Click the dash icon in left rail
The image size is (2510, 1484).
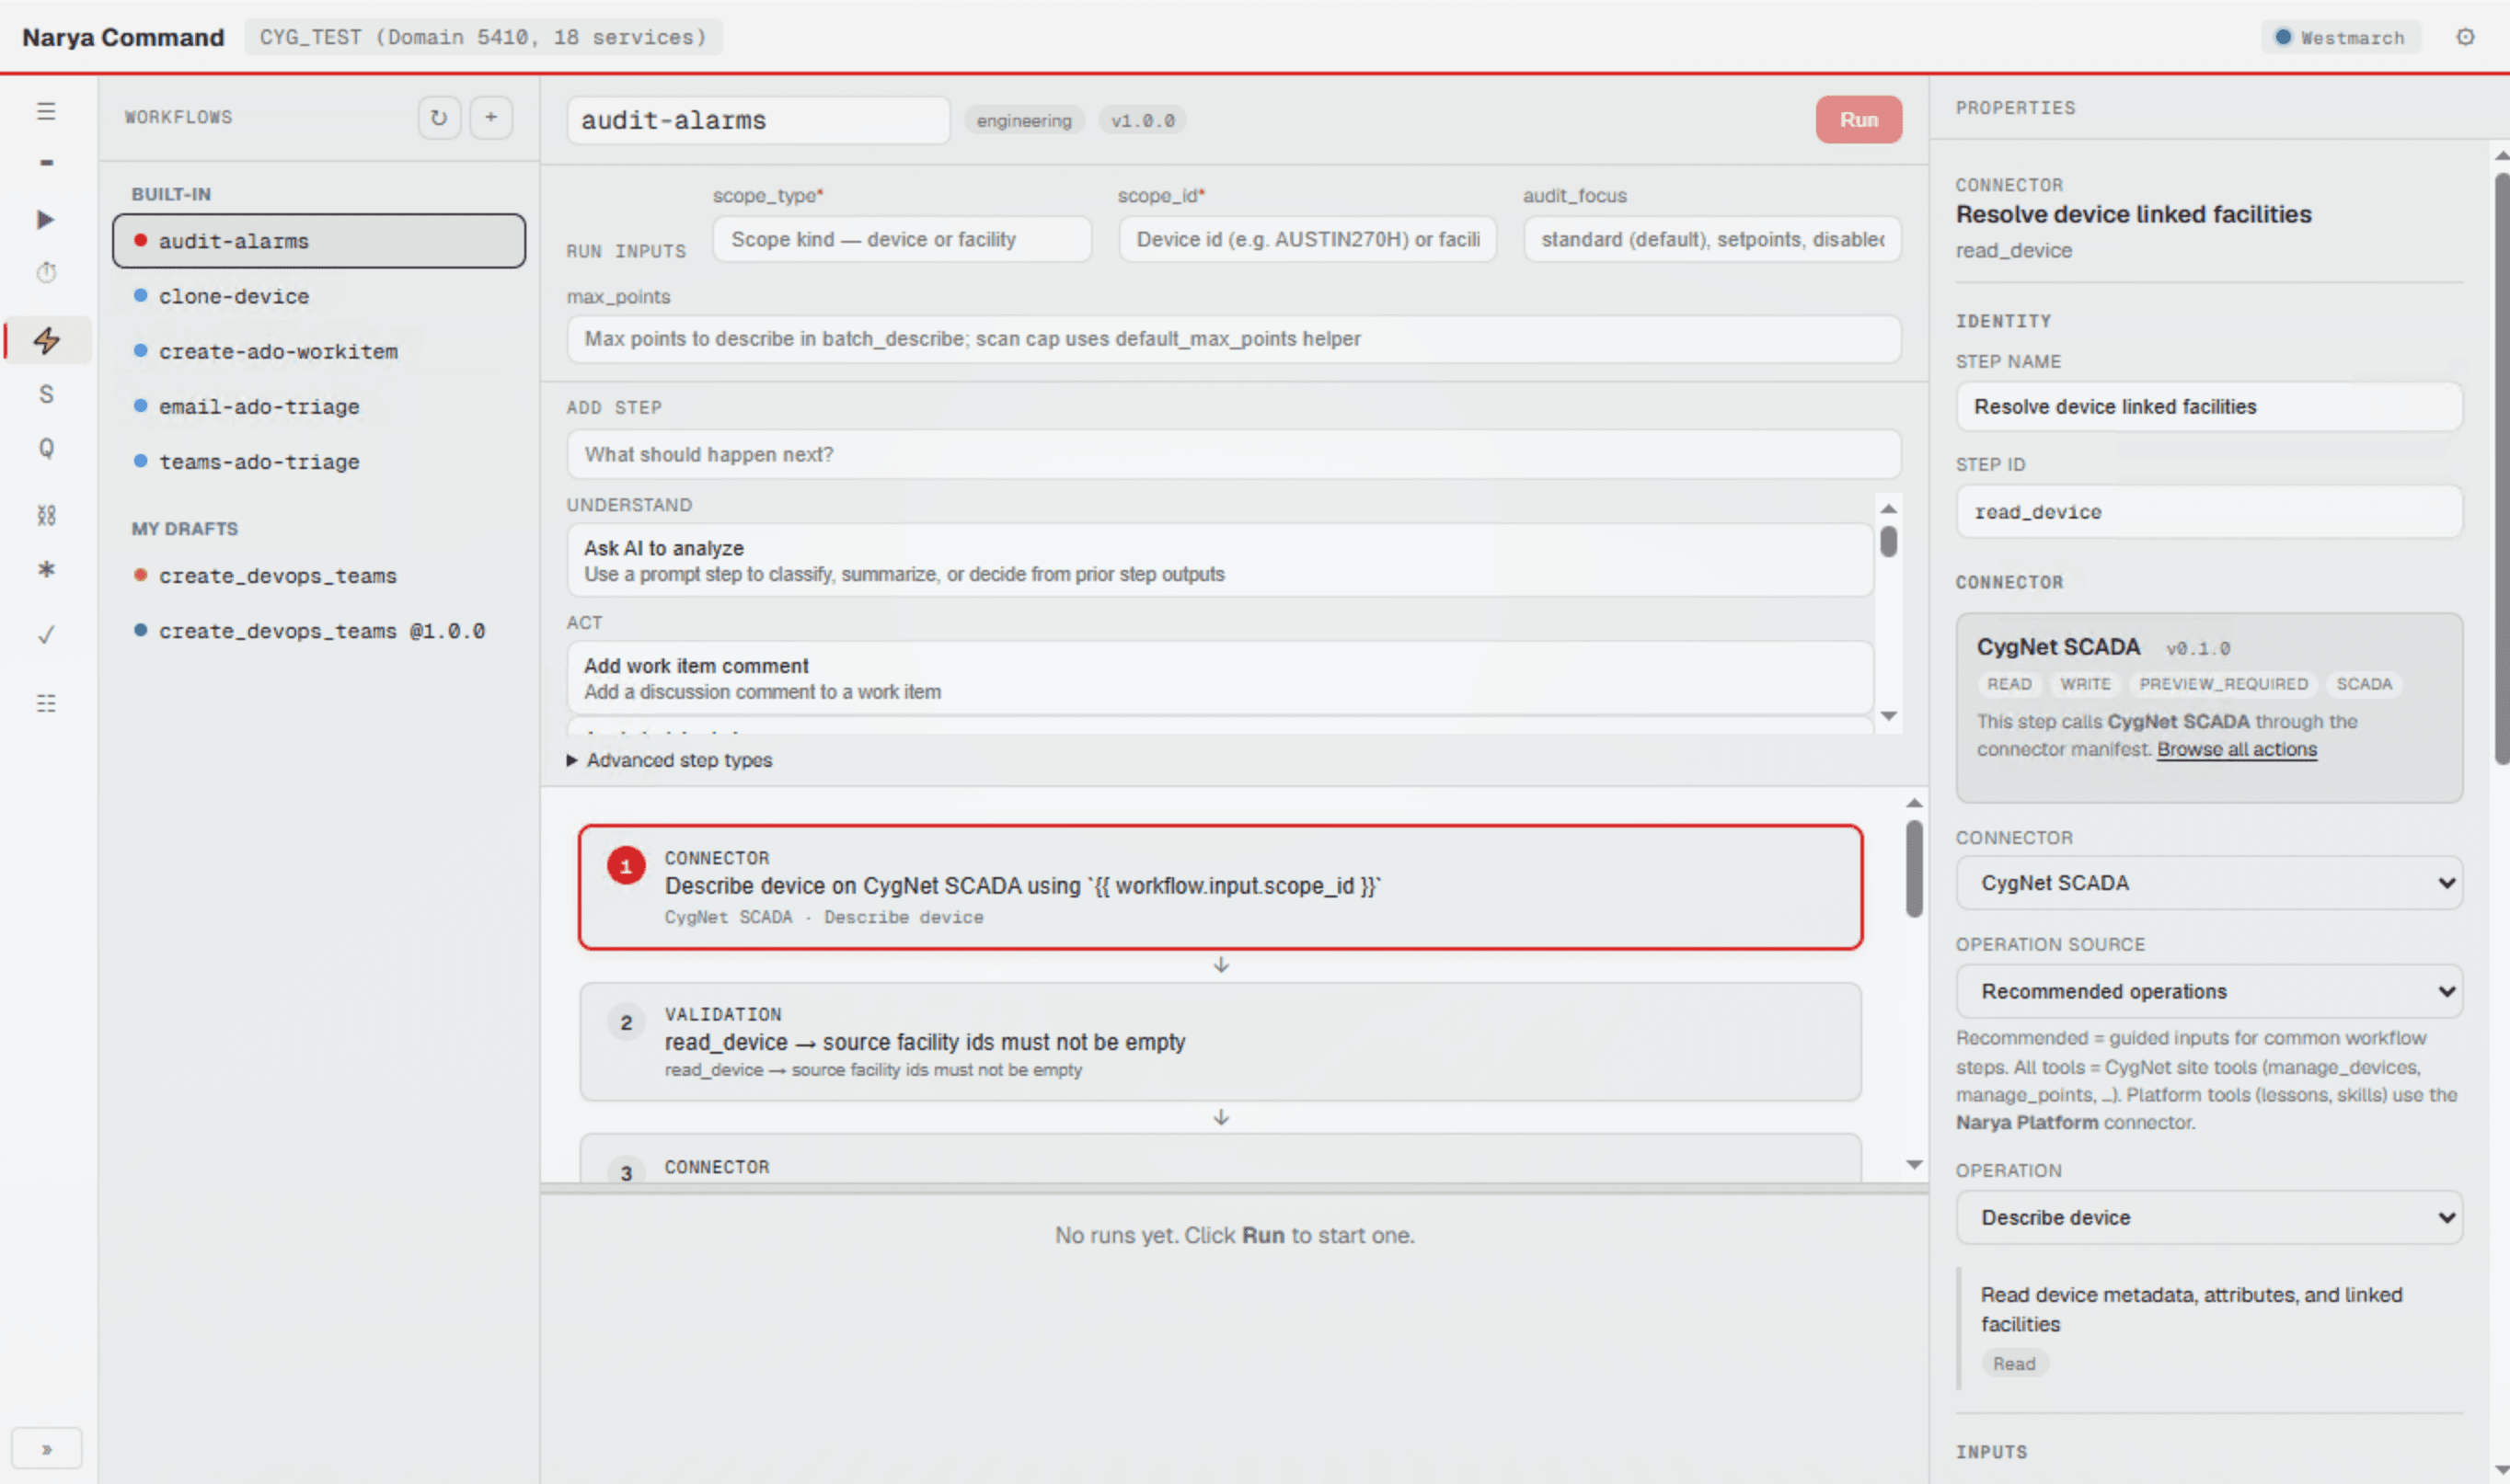[x=46, y=162]
